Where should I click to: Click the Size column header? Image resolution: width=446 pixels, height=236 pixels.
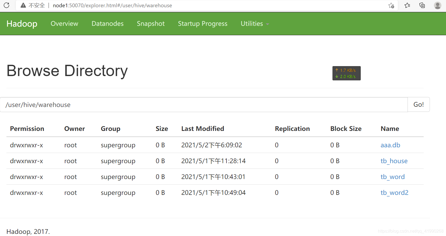coord(162,129)
